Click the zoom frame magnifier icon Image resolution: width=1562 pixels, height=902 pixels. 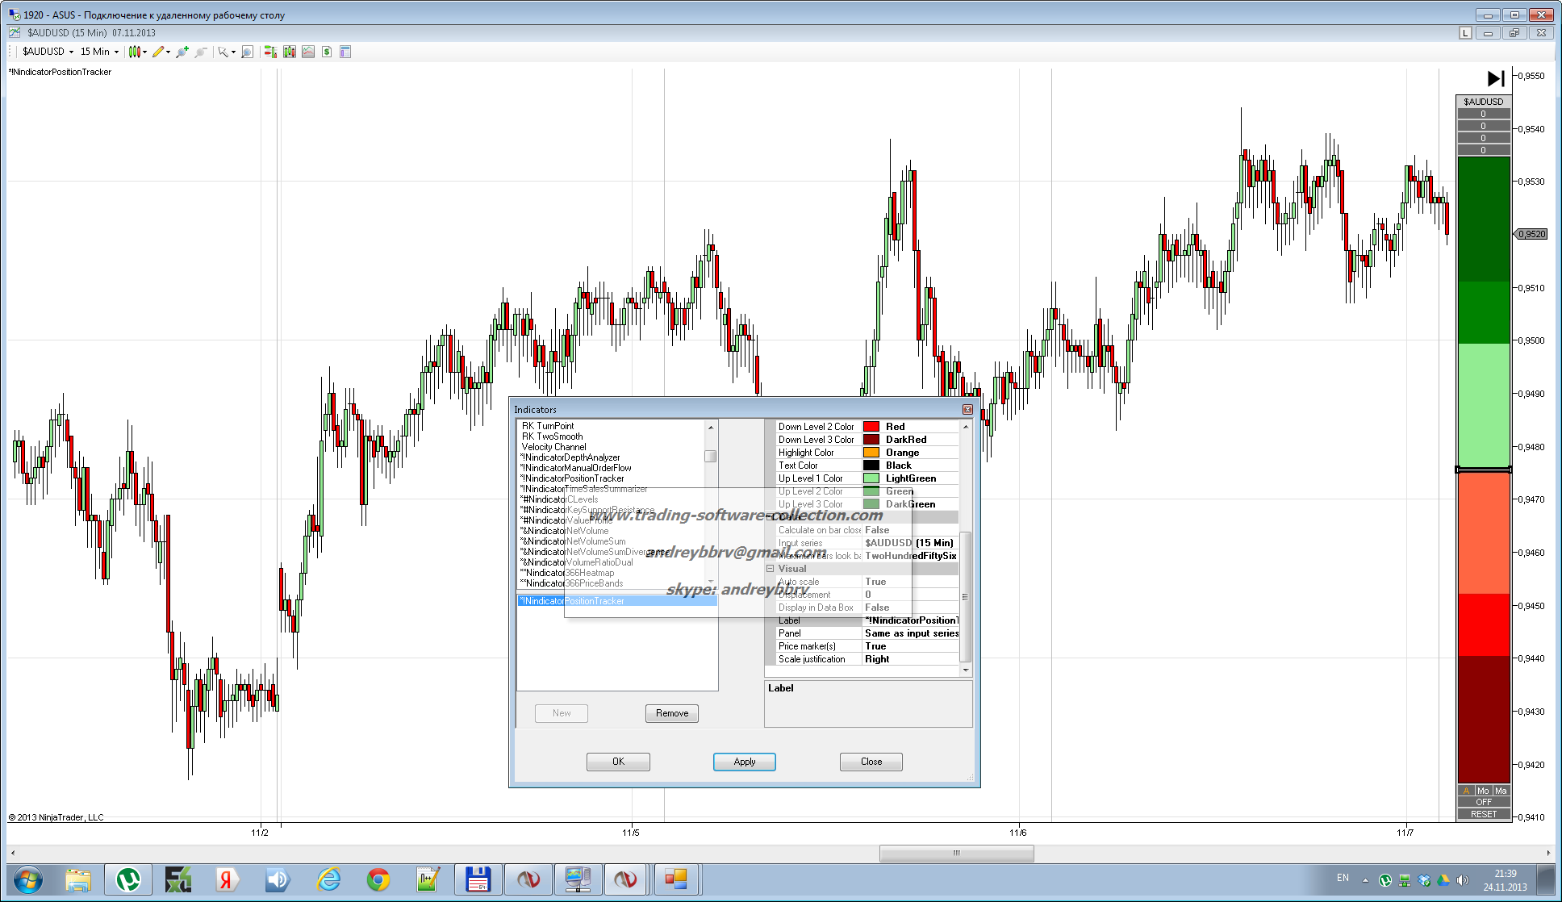[247, 52]
